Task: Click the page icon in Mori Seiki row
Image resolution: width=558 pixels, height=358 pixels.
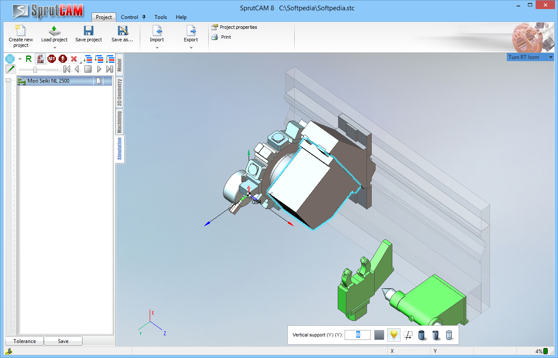Action: [x=99, y=81]
